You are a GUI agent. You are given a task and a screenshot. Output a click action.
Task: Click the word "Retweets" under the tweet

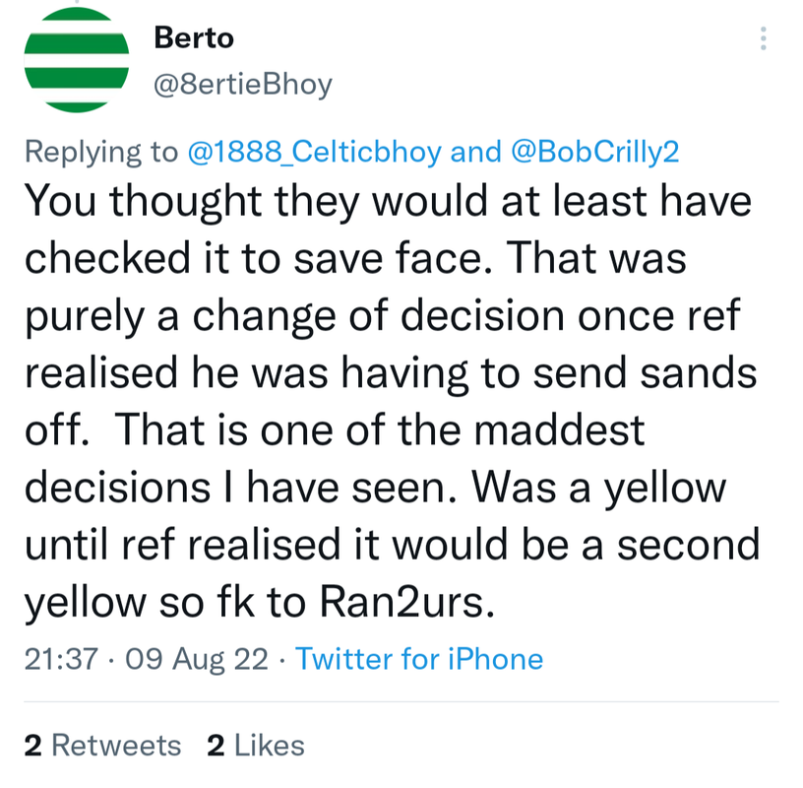115,746
